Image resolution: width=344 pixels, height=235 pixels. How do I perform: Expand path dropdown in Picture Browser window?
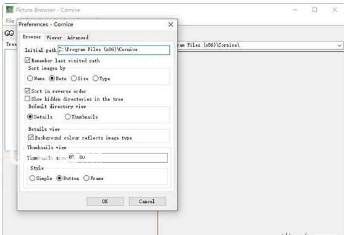click(x=340, y=46)
